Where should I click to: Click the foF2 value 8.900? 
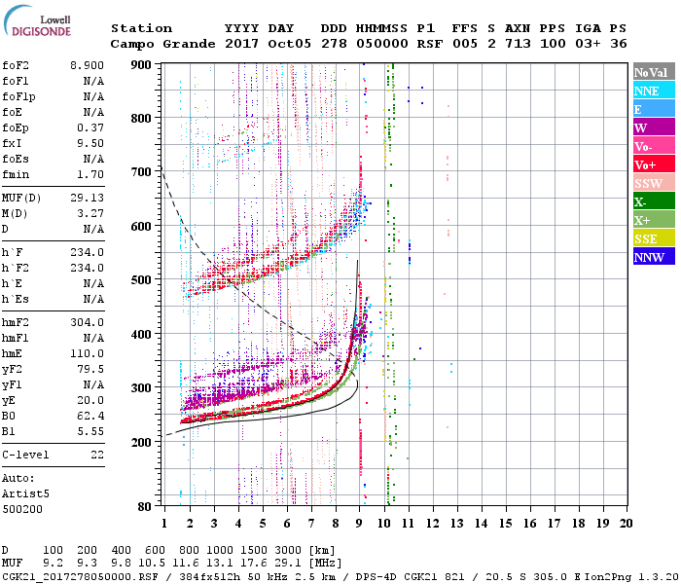point(87,65)
